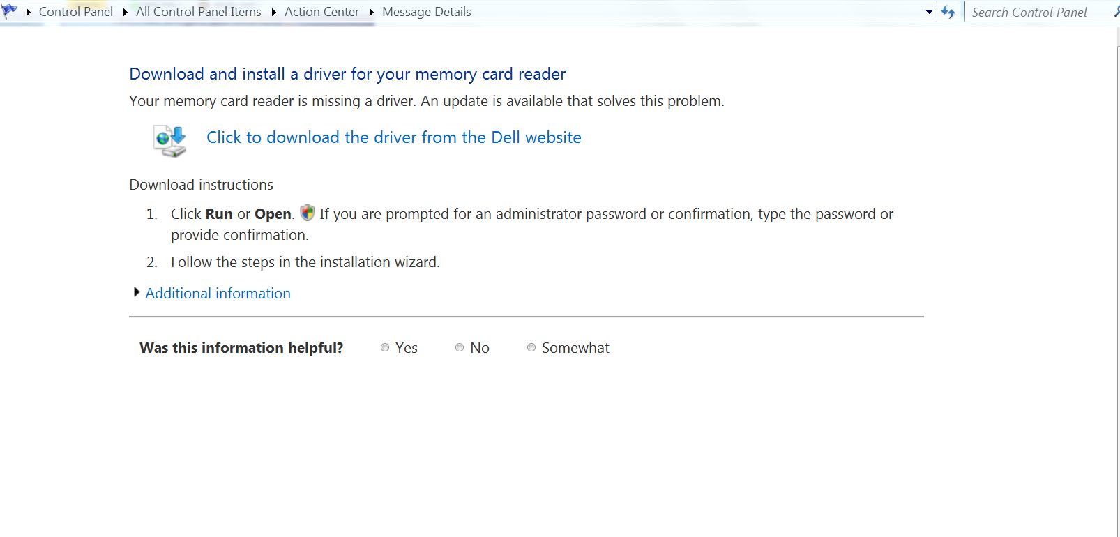Click to download driver from Dell website
The image size is (1120, 537).
pos(394,137)
